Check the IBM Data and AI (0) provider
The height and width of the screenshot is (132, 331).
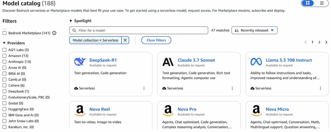pyautogui.click(x=4, y=115)
